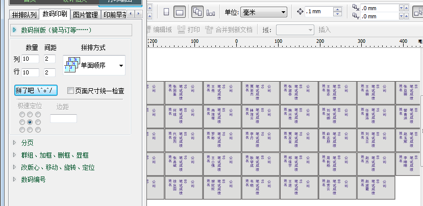This screenshot has height=206, width=423.
Task: Select the bottom-right 极速定位 radio button
Action: tap(38, 130)
